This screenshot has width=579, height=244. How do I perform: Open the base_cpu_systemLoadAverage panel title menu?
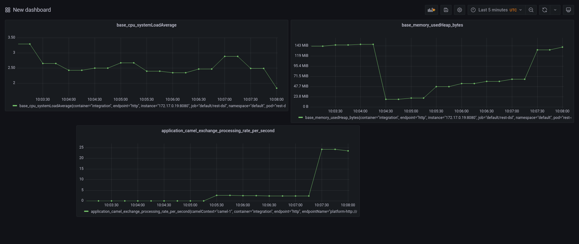[x=146, y=25]
